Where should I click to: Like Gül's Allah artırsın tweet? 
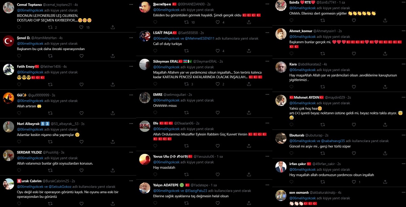coord(81,113)
